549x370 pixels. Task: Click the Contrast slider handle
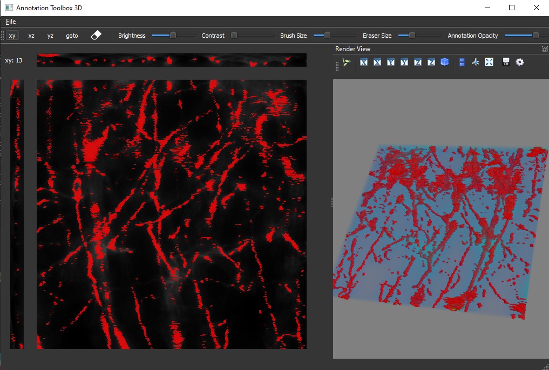[234, 36]
